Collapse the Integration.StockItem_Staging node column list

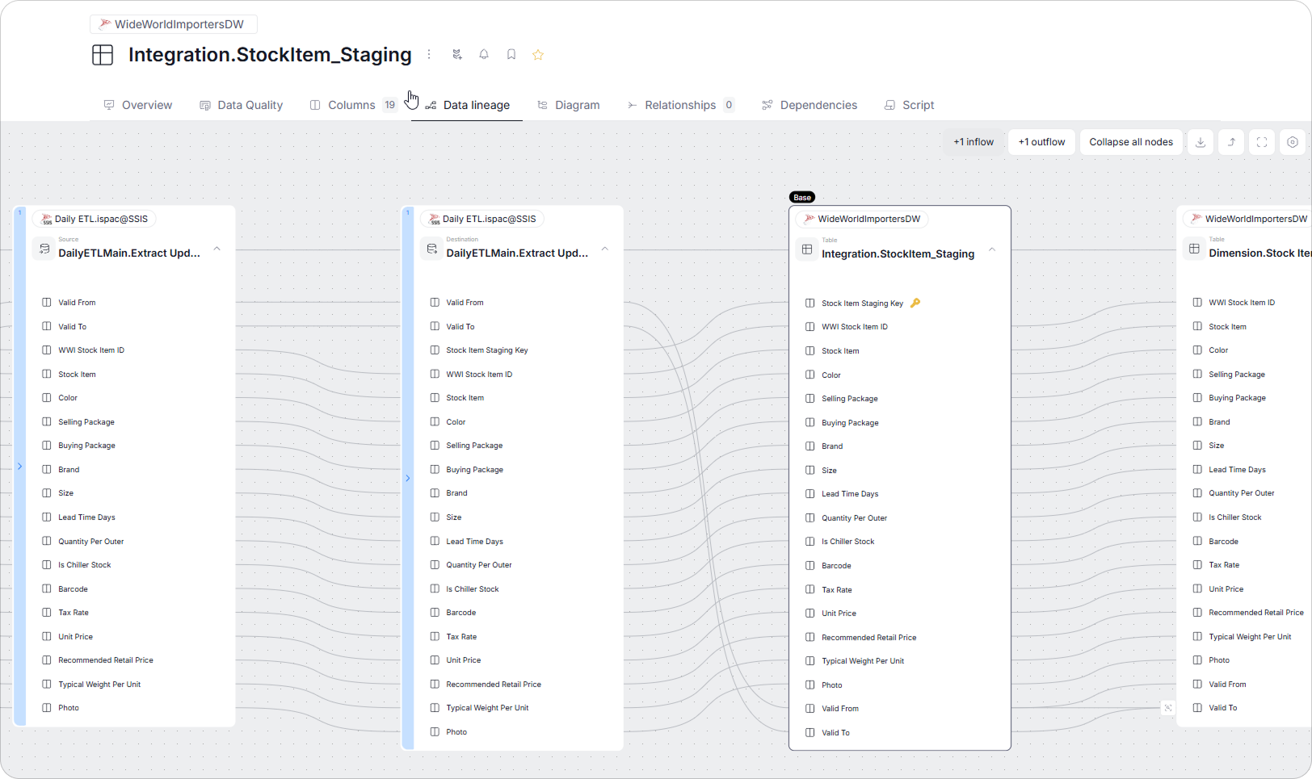(992, 249)
